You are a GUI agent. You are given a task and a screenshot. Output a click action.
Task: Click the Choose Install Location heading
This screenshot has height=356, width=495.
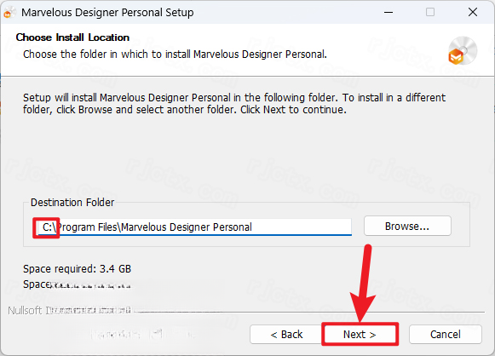72,37
